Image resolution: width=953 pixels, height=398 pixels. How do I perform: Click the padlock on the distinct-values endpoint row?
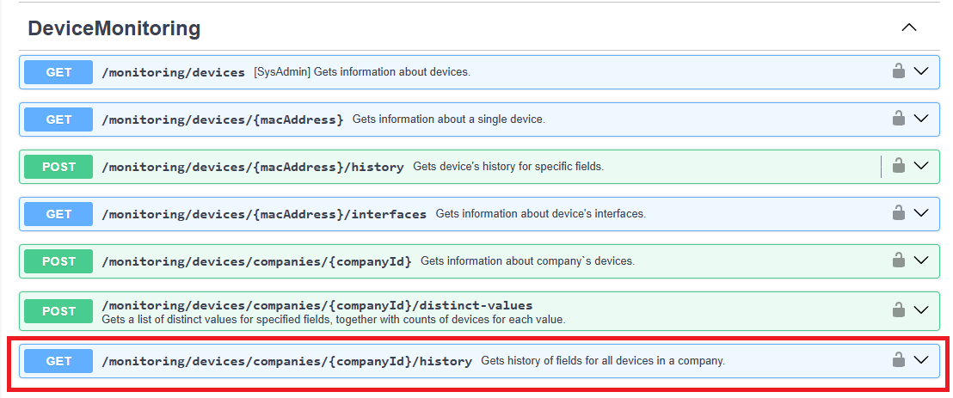pyautogui.click(x=898, y=310)
